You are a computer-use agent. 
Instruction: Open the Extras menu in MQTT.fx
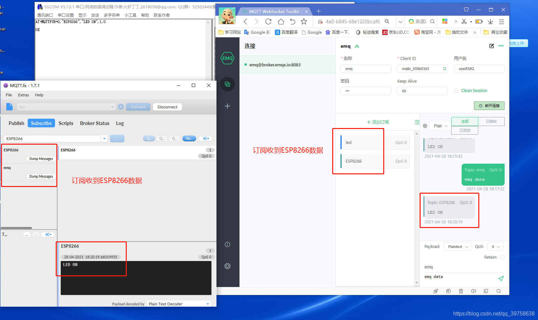pyautogui.click(x=23, y=95)
